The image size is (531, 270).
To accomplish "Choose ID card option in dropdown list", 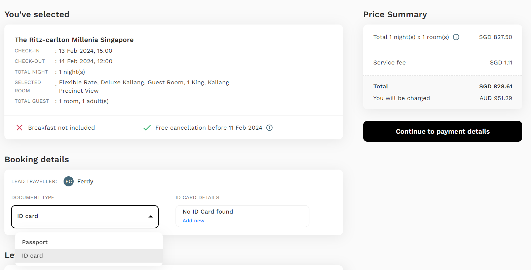I will (x=33, y=256).
